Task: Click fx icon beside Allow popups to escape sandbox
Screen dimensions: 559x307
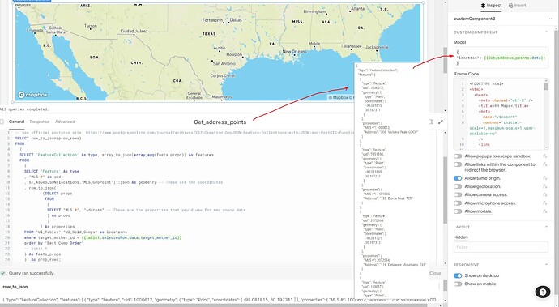Action: 544,156
